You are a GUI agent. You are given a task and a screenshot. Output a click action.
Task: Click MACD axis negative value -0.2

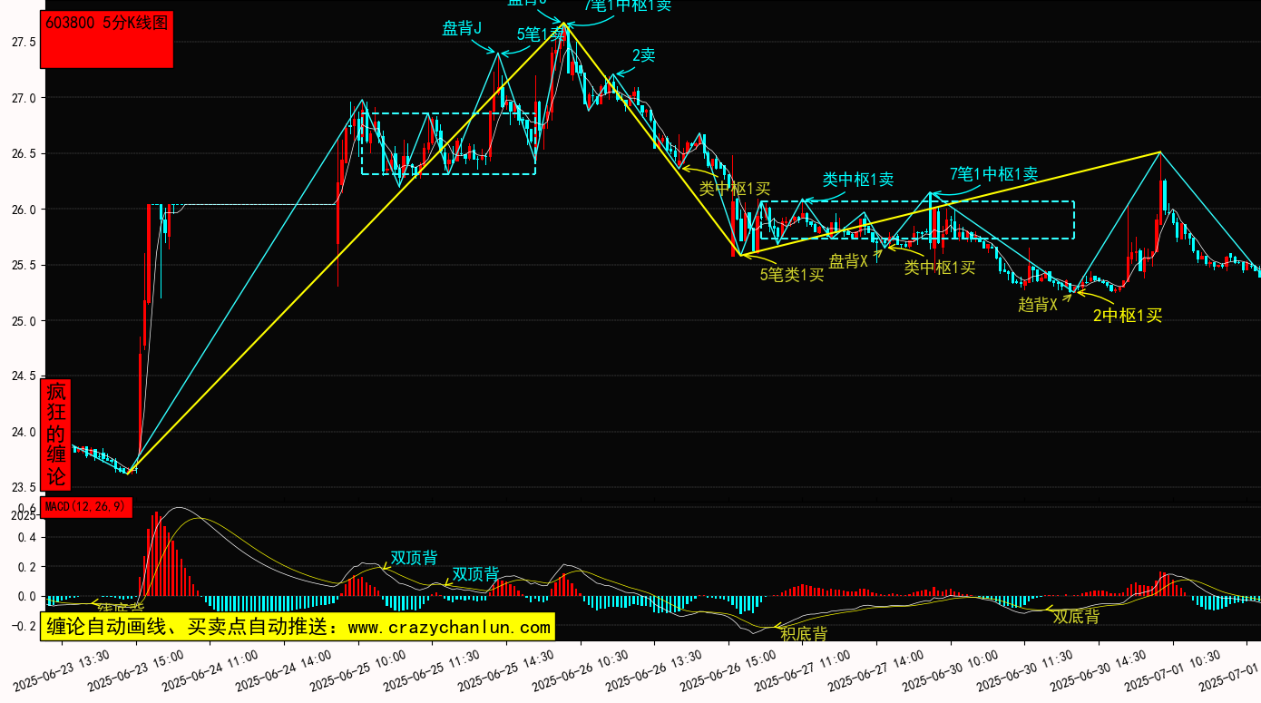pos(24,626)
